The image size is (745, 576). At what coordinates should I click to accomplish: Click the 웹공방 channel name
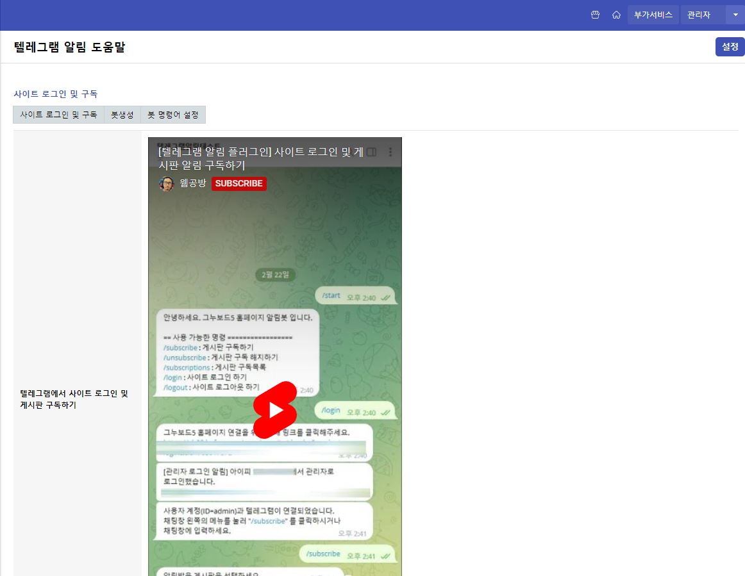point(192,184)
